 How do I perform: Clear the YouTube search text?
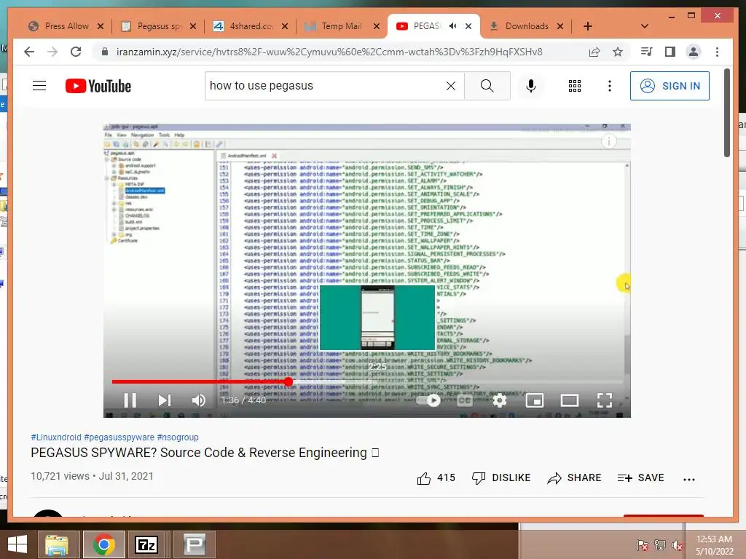click(x=450, y=86)
